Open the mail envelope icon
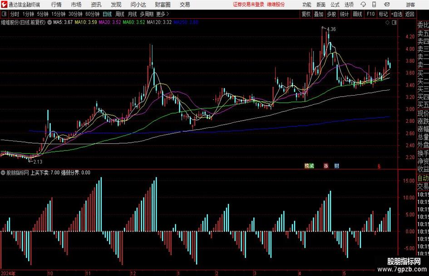The height and width of the screenshot is (276, 429). (x=387, y=5)
